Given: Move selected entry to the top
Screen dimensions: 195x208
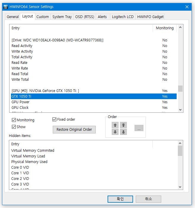Looking at the screenshot, I should pos(123,125).
